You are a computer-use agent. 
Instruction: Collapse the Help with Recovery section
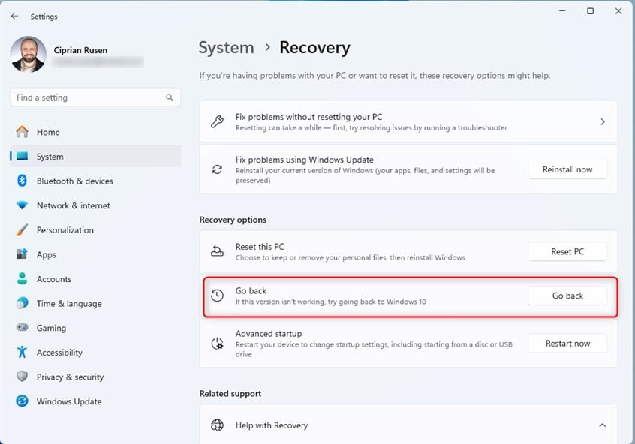pyautogui.click(x=603, y=425)
